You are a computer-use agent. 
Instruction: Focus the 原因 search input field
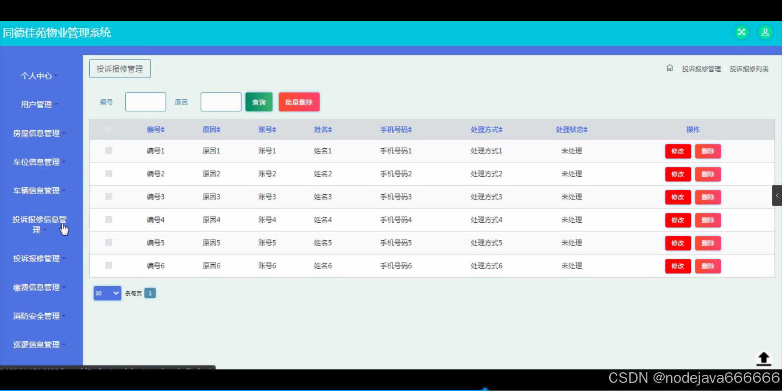(221, 102)
